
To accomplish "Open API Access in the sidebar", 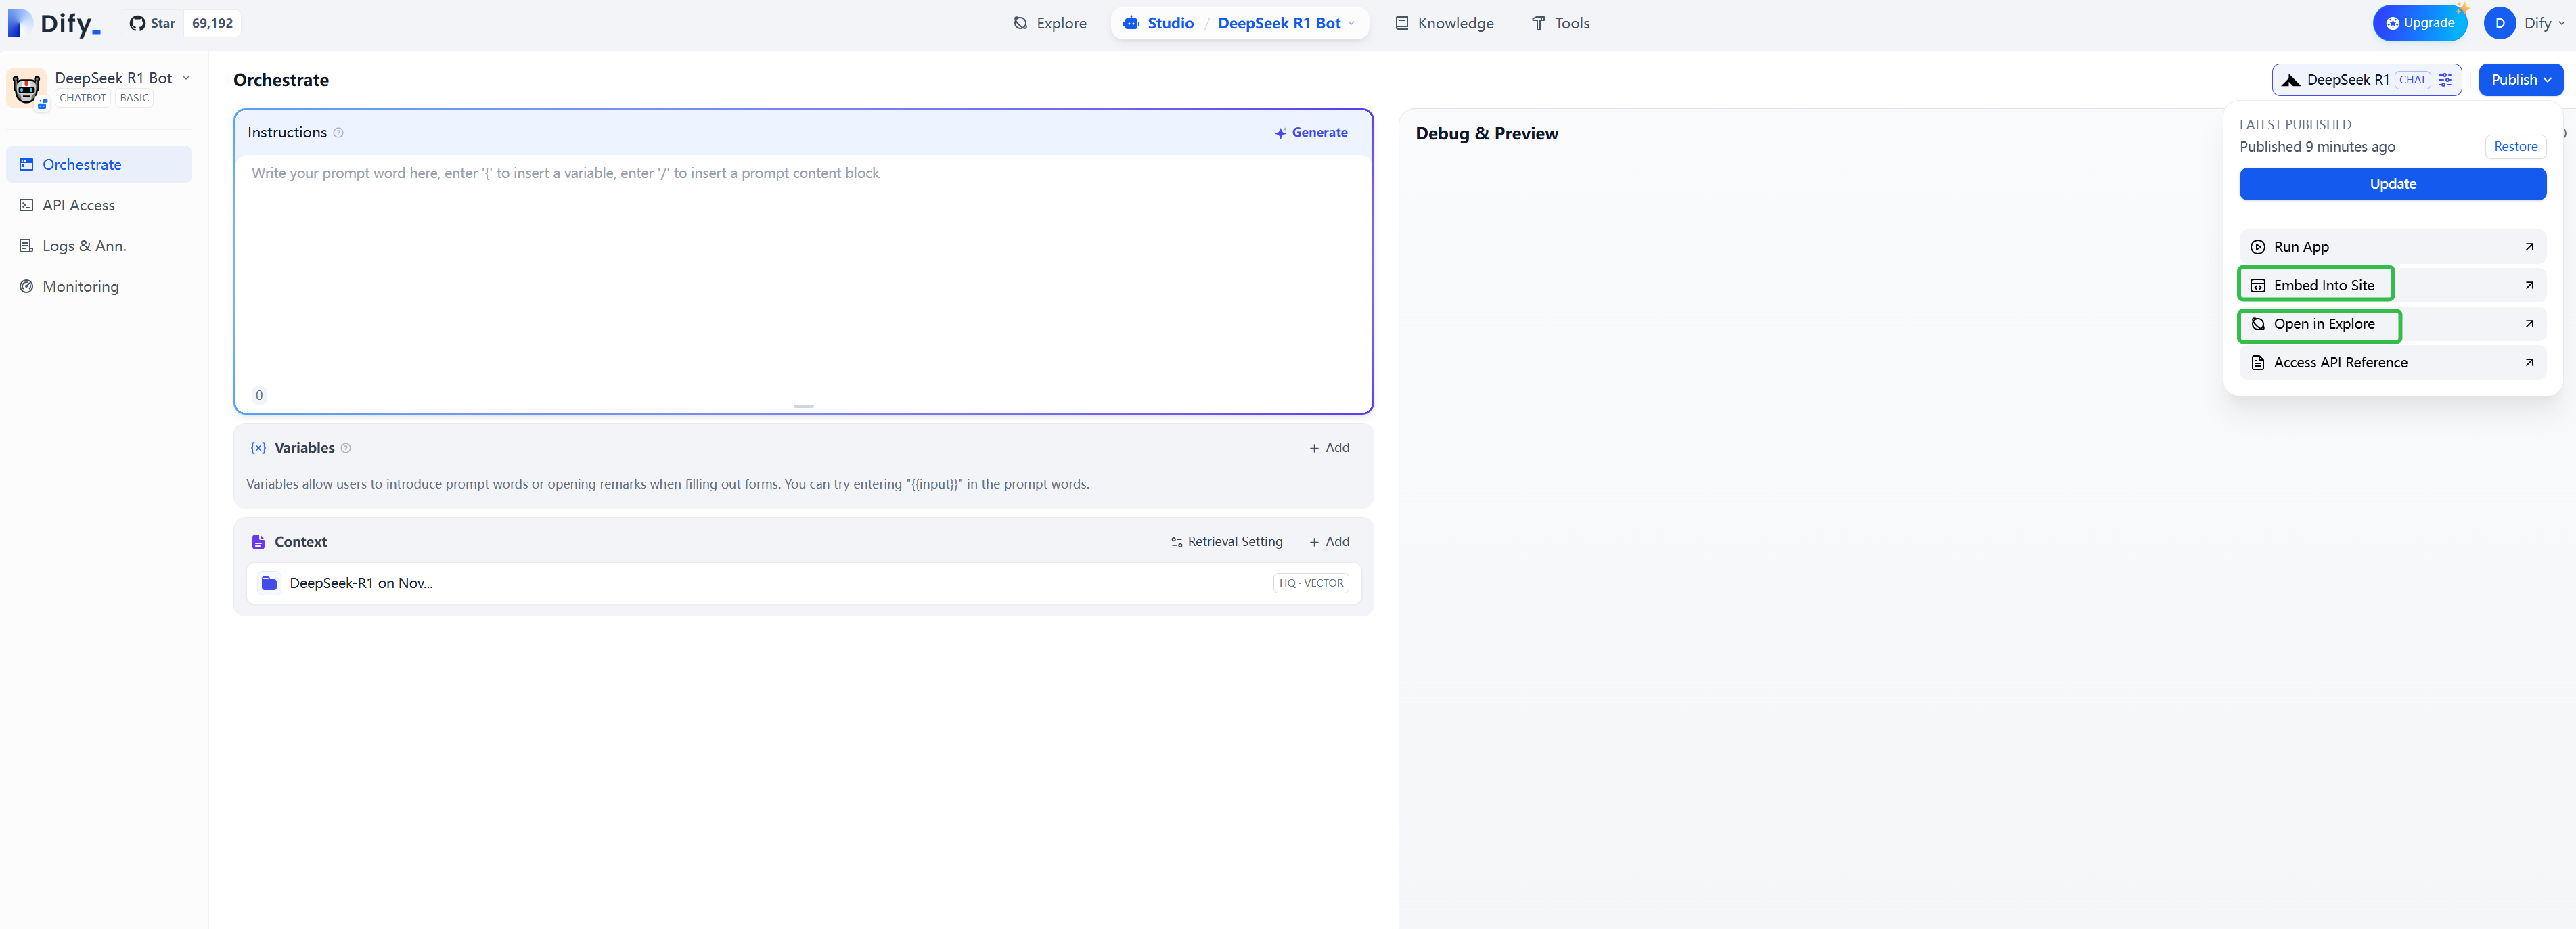I will [x=78, y=205].
